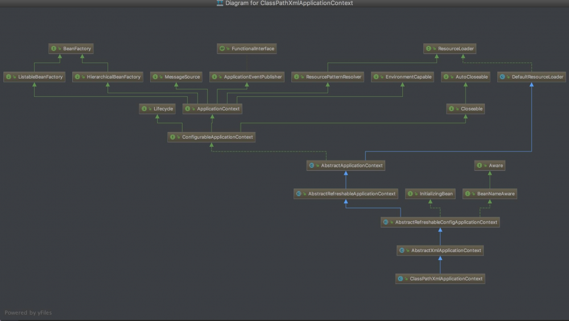Viewport: 569px width, 321px height.
Task: Click the ClassPathXmlApplicationContext class icon
Action: (401, 279)
